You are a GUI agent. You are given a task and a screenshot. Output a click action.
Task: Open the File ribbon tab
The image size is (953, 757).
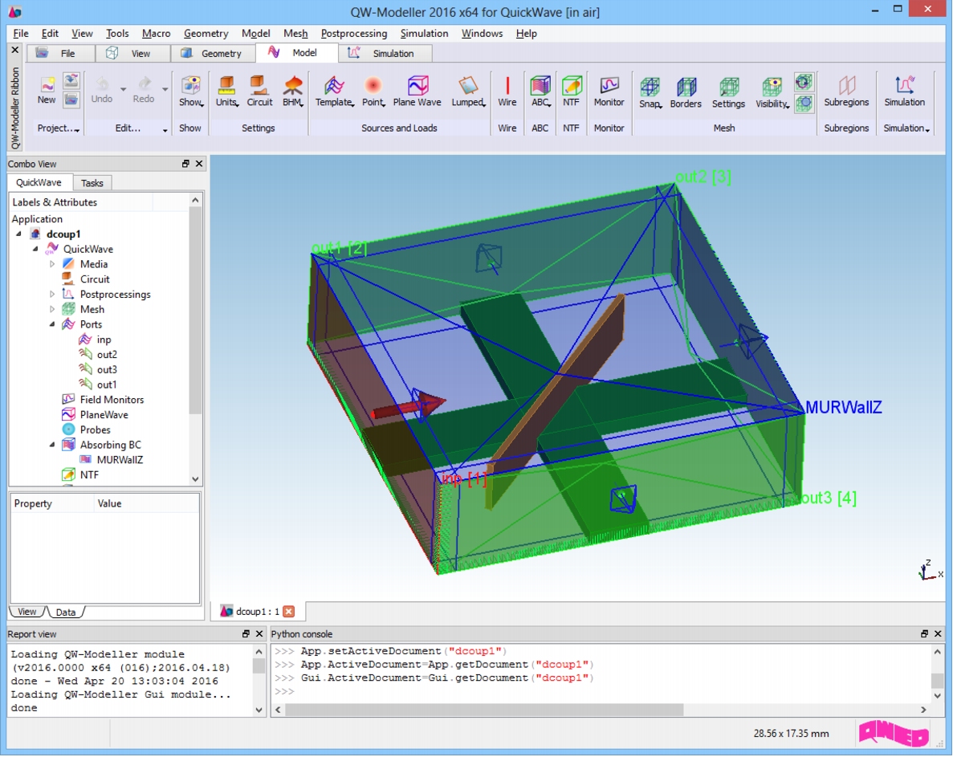click(59, 54)
